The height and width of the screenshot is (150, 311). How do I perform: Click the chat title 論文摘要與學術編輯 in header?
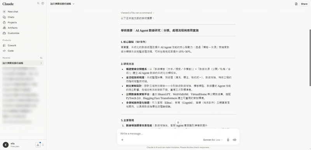tap(61, 4)
